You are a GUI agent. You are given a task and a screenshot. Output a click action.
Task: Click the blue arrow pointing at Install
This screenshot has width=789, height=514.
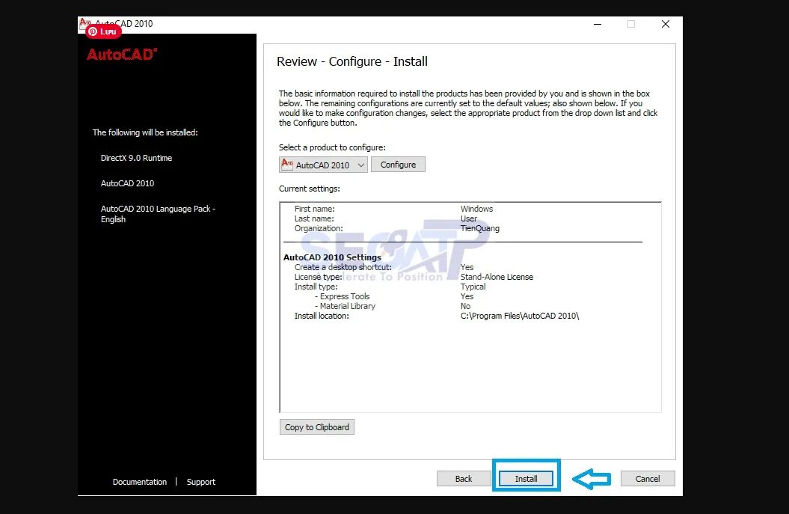tap(591, 477)
